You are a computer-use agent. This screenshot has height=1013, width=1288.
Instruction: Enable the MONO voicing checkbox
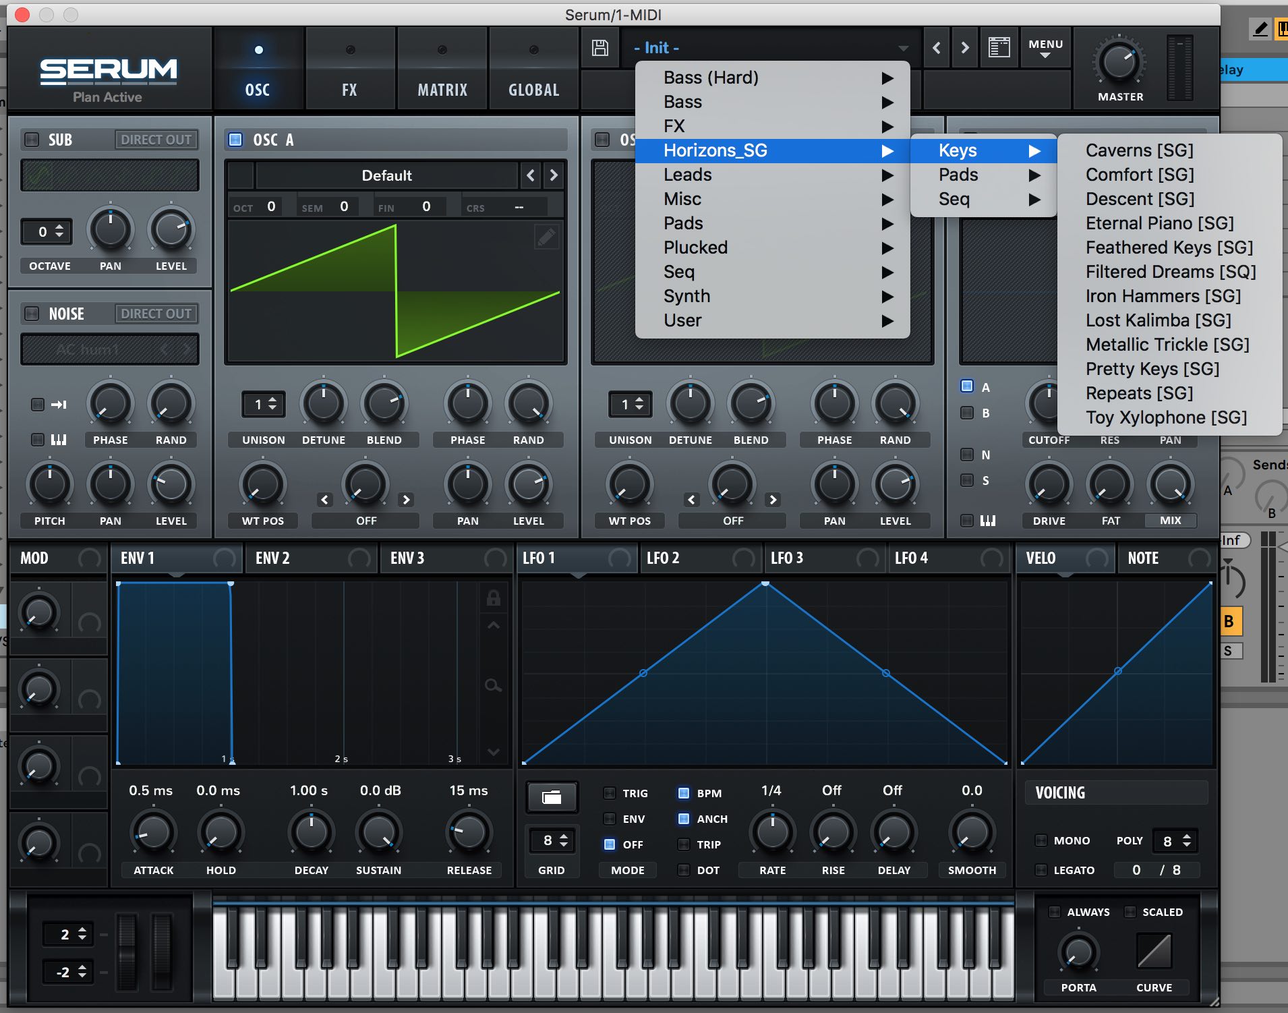(1041, 840)
